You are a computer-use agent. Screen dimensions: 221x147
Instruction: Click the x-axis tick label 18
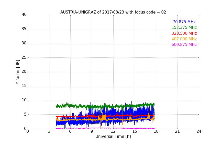tap(156, 131)
